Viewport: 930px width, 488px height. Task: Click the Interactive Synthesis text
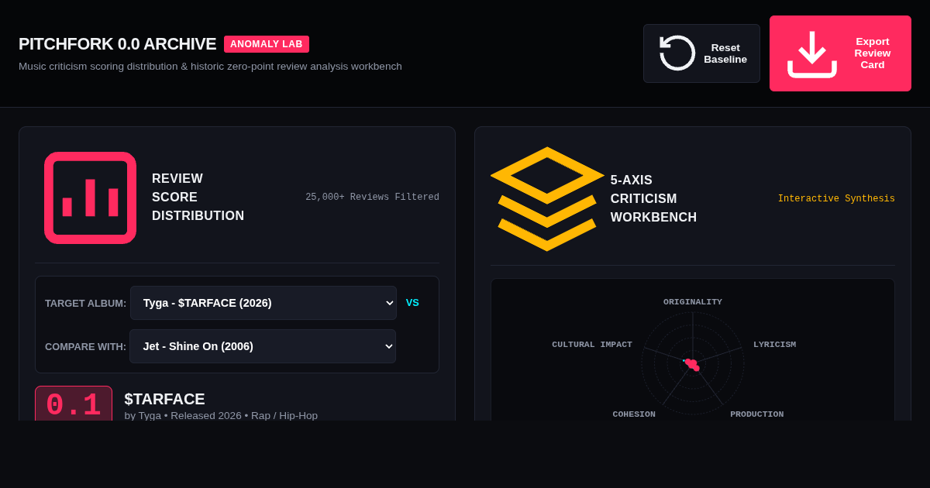(x=836, y=199)
